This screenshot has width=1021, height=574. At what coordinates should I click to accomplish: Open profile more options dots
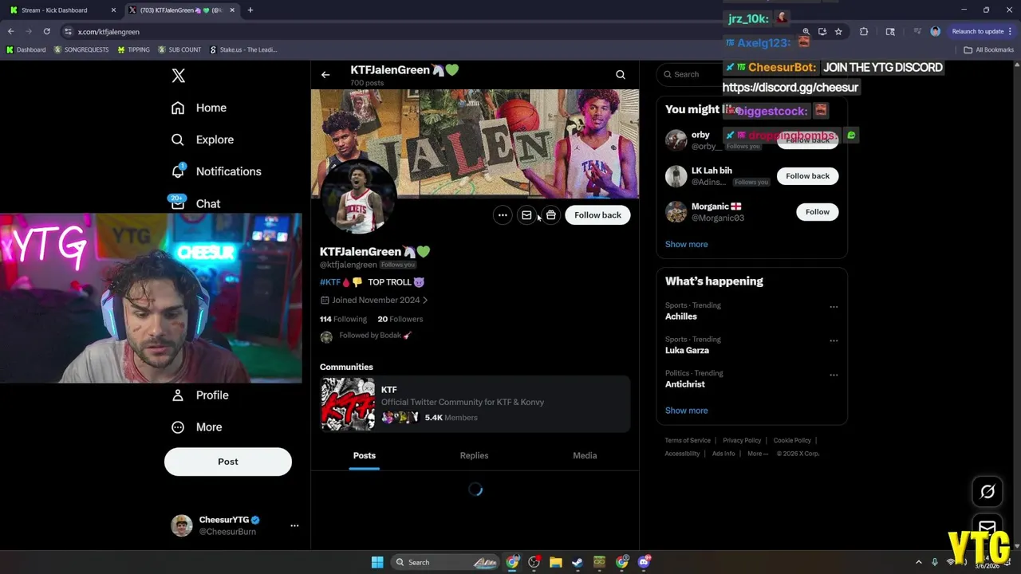(x=503, y=215)
